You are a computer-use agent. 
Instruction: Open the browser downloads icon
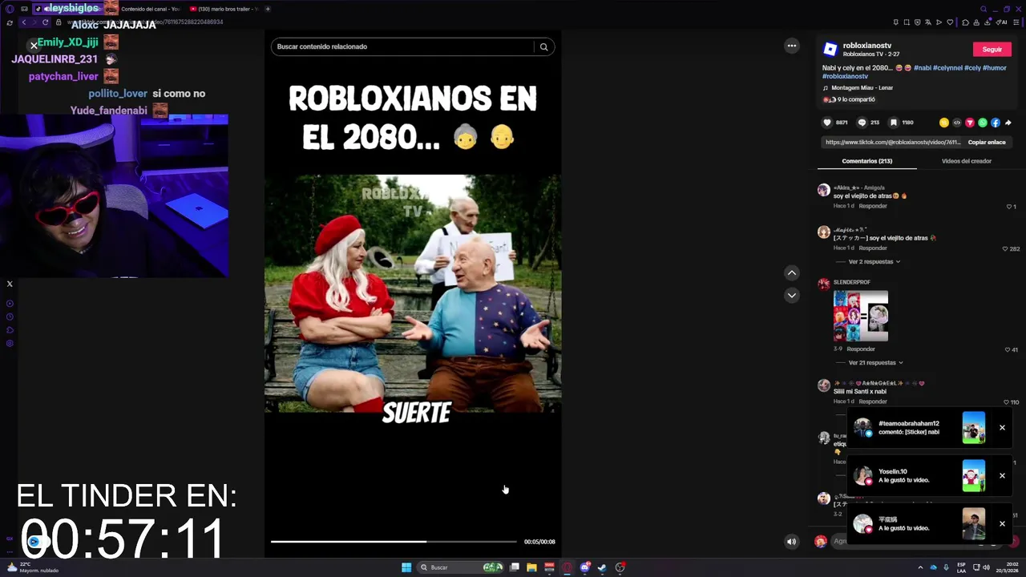click(x=988, y=22)
